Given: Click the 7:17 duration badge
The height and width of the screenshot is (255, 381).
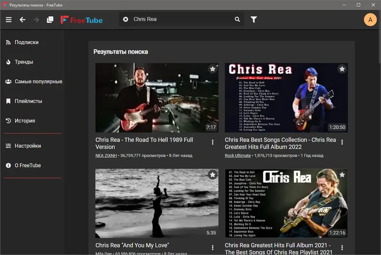Looking at the screenshot, I should (211, 127).
